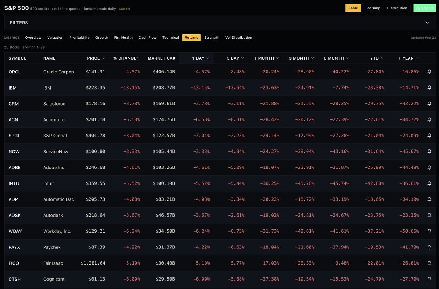Click the $1,281.64 price cell
Viewport: 439px width, 289px height.
pos(93,263)
